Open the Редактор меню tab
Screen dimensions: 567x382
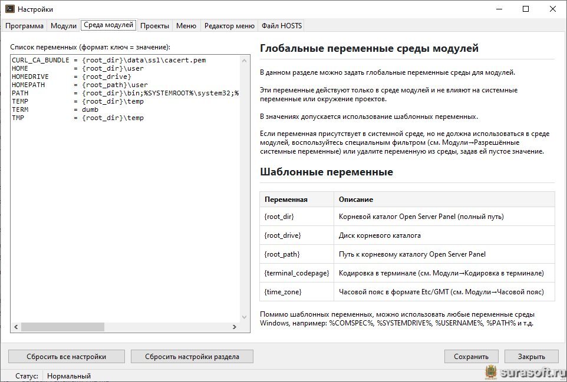tap(229, 26)
